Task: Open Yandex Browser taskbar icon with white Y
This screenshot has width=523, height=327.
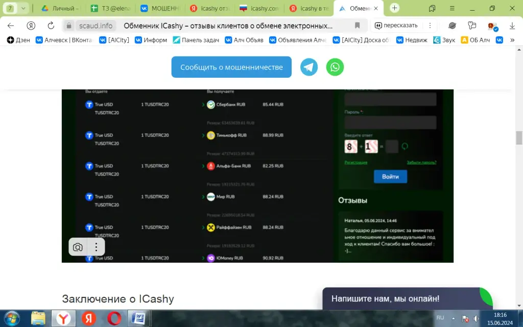Action: [x=63, y=318]
